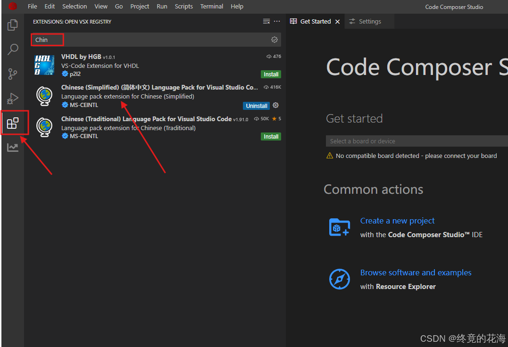Click the Resource Explorer compass icon
This screenshot has width=508, height=347.
tap(339, 279)
